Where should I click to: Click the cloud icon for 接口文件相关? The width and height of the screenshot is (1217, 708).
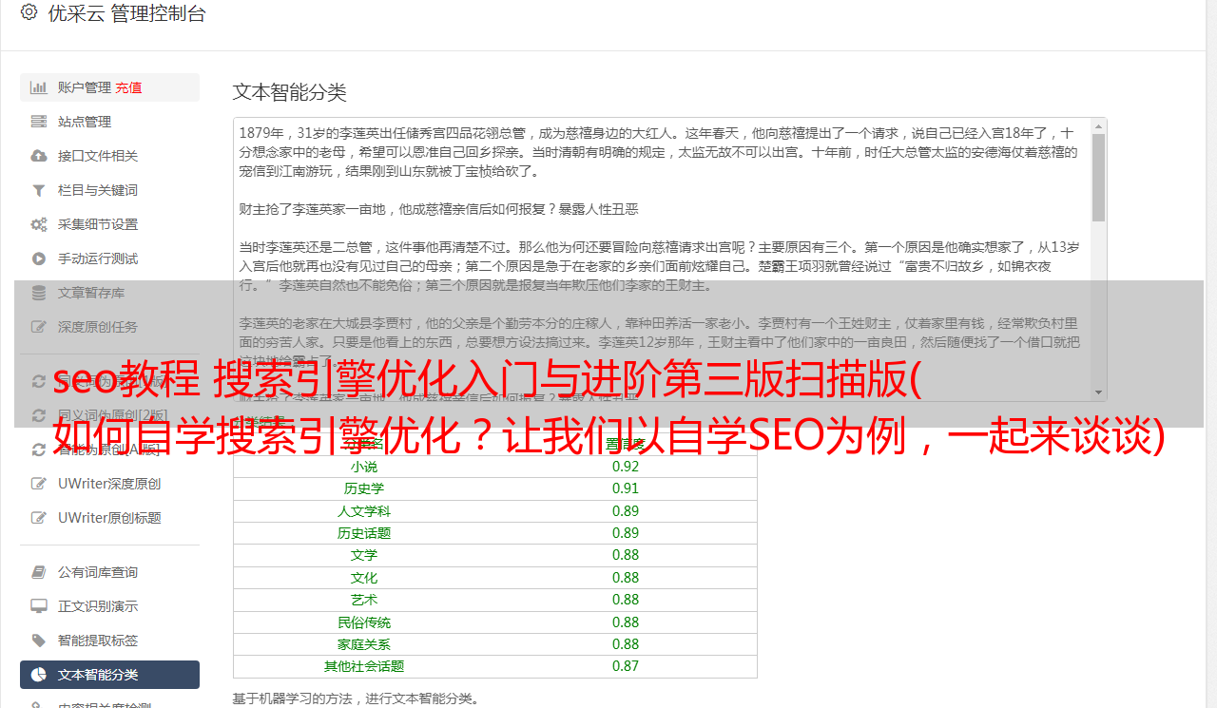(x=39, y=156)
